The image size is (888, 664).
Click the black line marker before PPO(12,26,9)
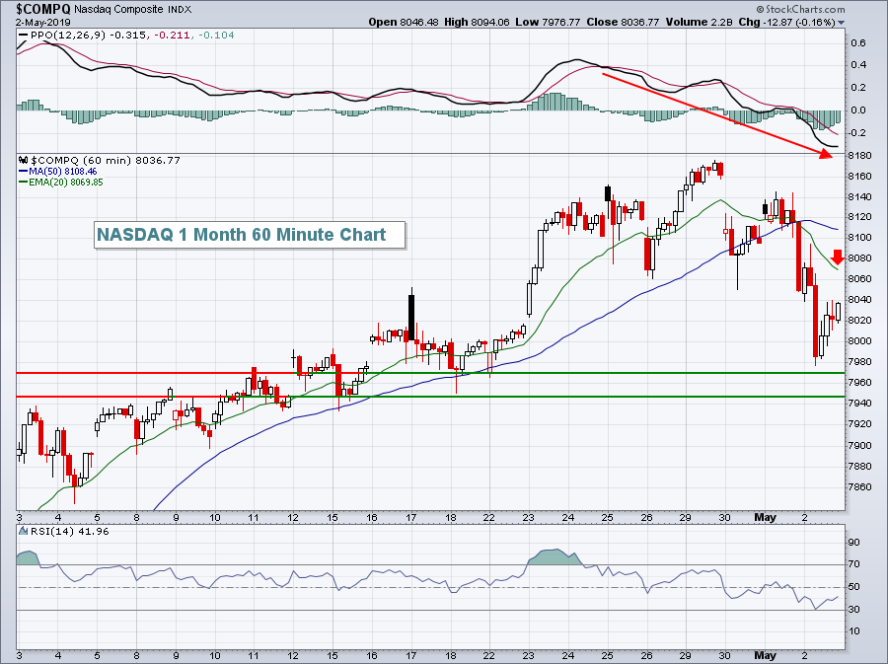coord(23,36)
